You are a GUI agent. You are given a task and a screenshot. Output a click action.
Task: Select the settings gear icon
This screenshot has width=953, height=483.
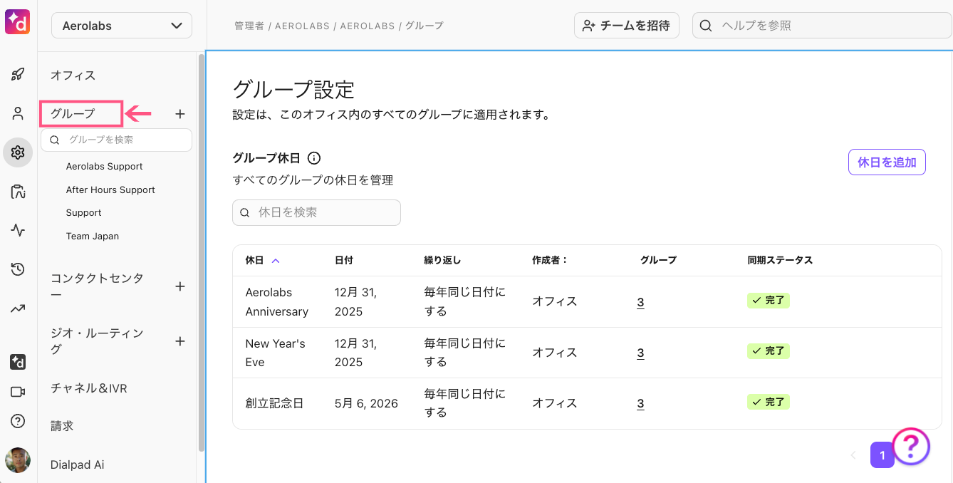point(18,152)
